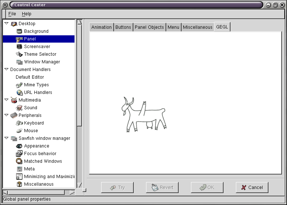
Task: Click the URL Handlers globe icon
Action: click(19, 92)
